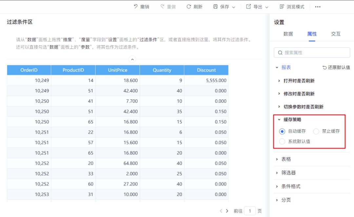Click the UnitPrice column header
The height and width of the screenshot is (217, 354).
pos(118,70)
